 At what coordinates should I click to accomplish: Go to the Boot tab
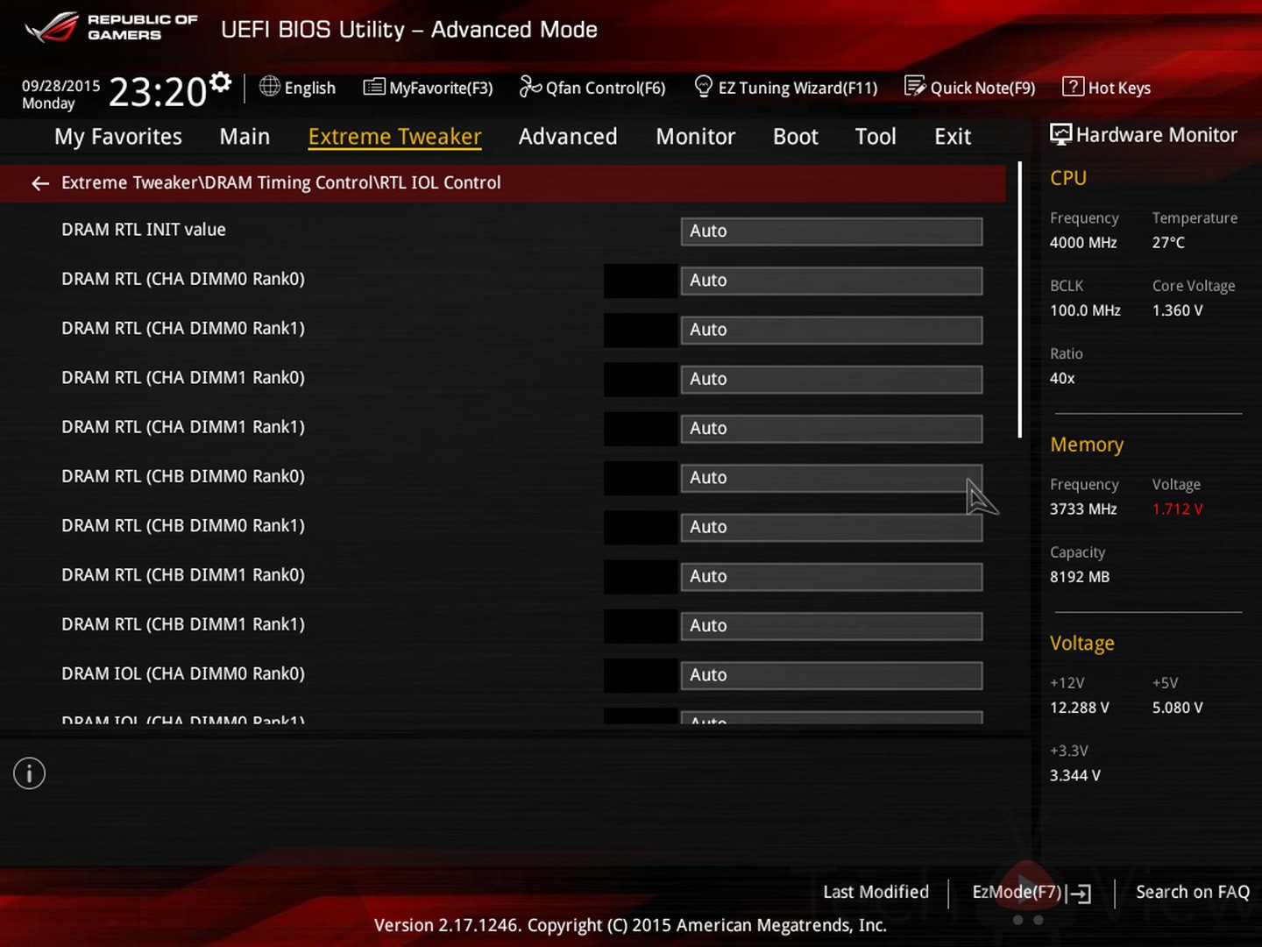[x=795, y=137]
